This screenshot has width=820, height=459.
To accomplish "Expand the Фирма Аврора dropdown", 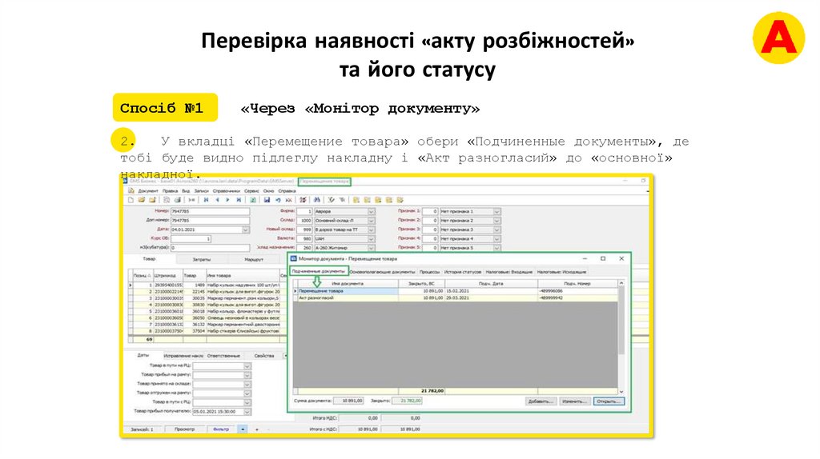I will 371,211.
